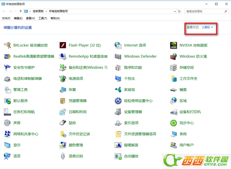Click the 存储空间 drives icon
This screenshot has height=169, width=231.
pos(173,67)
